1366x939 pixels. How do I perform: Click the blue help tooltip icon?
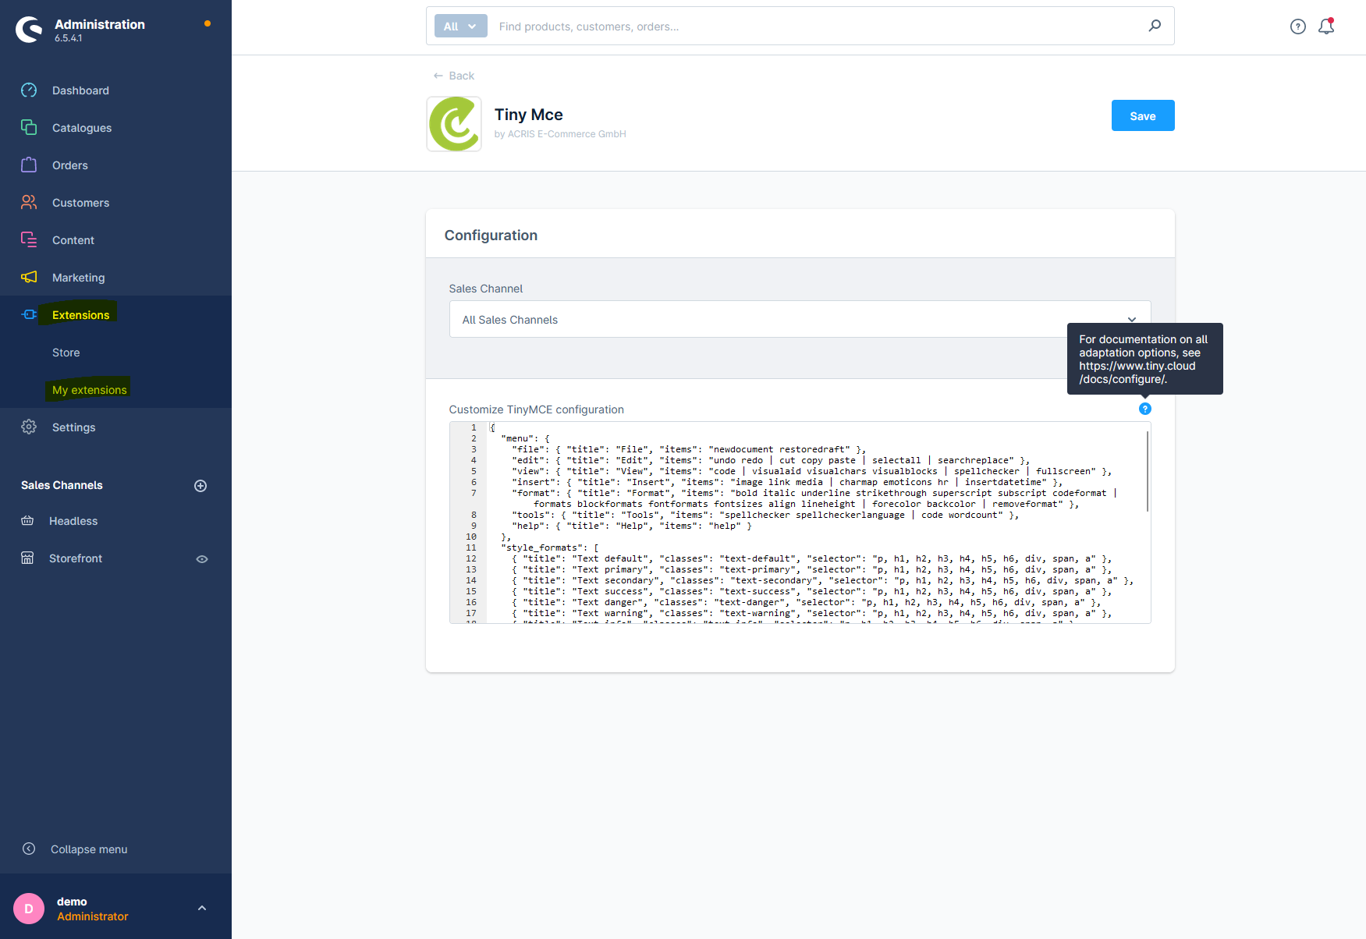1145,409
